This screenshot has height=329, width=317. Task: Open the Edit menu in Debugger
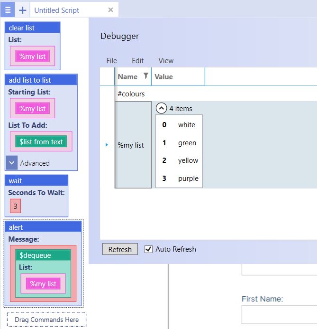[x=137, y=60]
